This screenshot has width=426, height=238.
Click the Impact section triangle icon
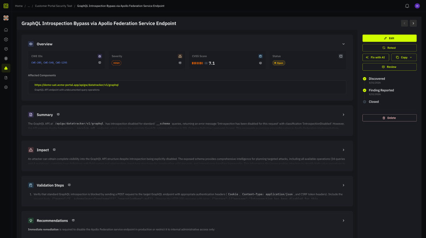pos(31,150)
